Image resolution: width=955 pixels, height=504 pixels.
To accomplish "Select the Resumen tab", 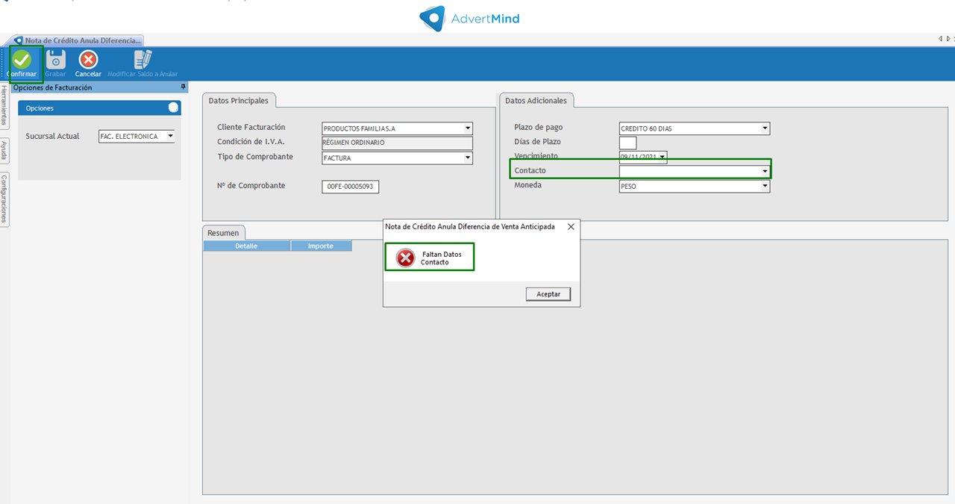I will pyautogui.click(x=223, y=233).
